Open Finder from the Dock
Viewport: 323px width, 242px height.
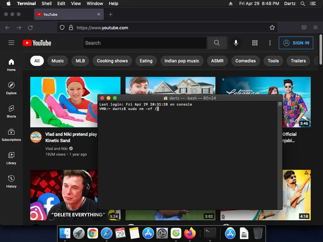pyautogui.click(x=65, y=233)
